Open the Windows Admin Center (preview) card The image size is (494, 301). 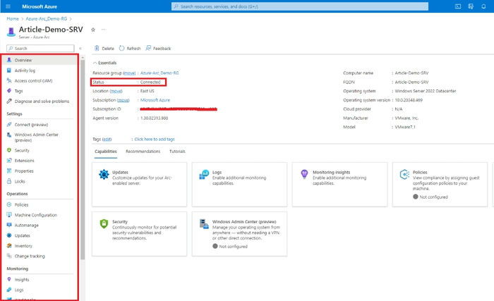pyautogui.click(x=239, y=234)
